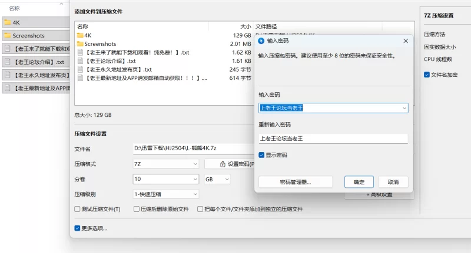Click the 4K folder icon in archive list
Screen dimensions: 471x253
pos(80,35)
